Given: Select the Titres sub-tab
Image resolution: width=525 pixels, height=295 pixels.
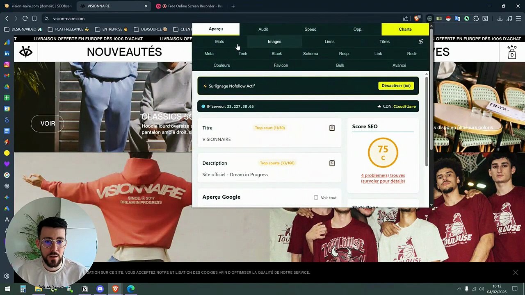Looking at the screenshot, I should tap(384, 41).
